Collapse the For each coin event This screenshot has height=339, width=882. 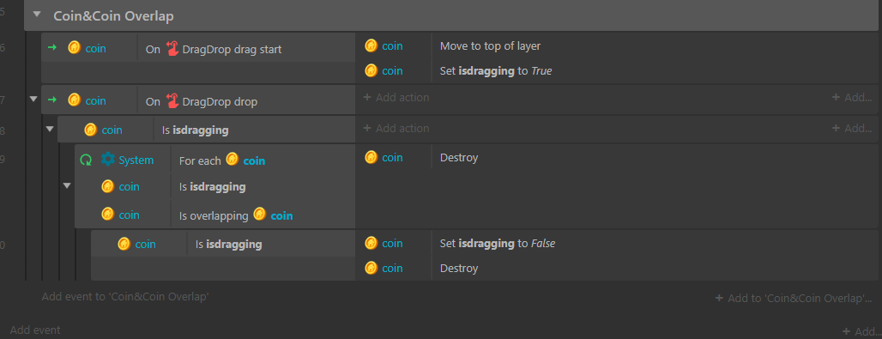(x=67, y=185)
